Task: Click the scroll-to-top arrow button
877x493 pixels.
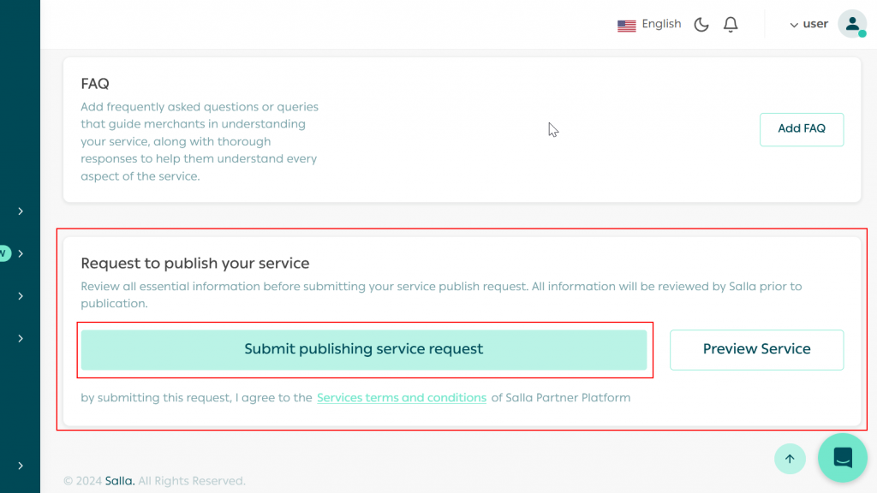Action: tap(790, 459)
